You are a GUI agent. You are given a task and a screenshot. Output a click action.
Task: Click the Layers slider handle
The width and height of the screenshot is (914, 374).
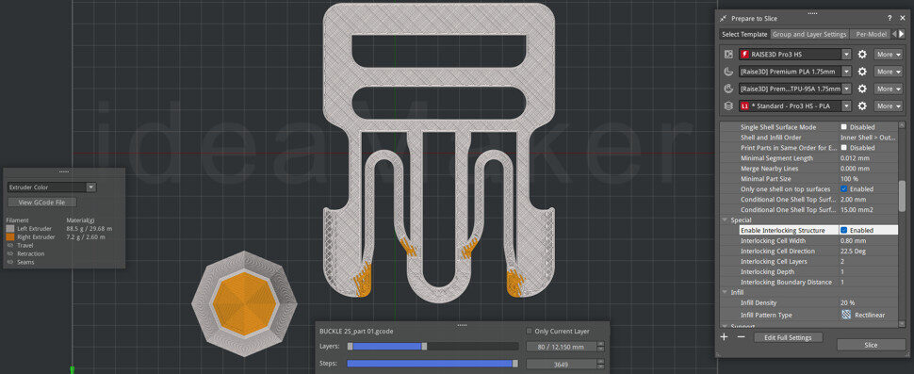(x=424, y=346)
